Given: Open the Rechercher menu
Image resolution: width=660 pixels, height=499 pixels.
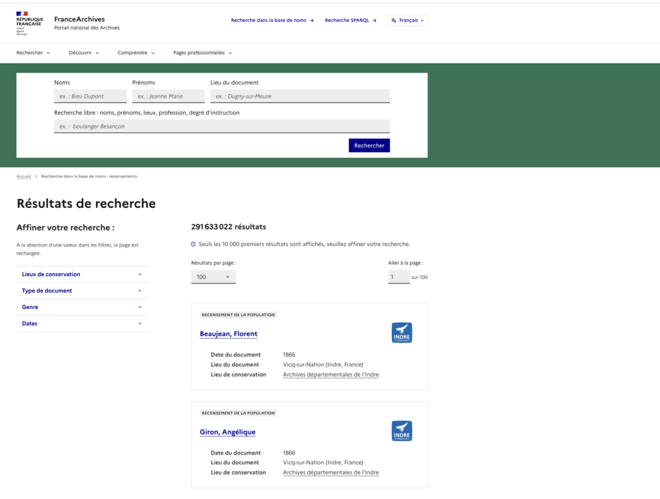Looking at the screenshot, I should [x=33, y=53].
